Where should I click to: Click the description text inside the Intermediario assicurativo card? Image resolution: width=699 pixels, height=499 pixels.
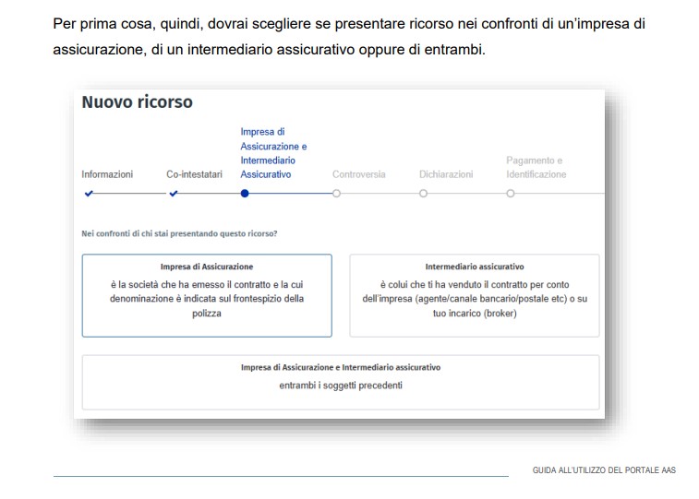coord(474,300)
